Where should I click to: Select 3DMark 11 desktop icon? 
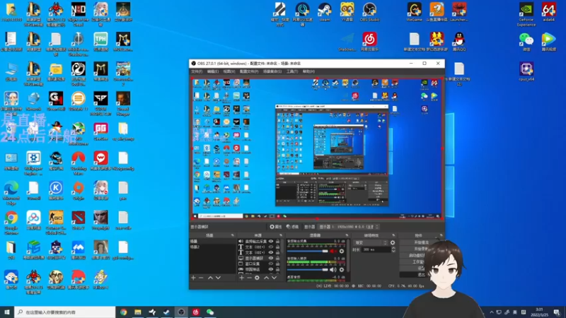(x=79, y=101)
